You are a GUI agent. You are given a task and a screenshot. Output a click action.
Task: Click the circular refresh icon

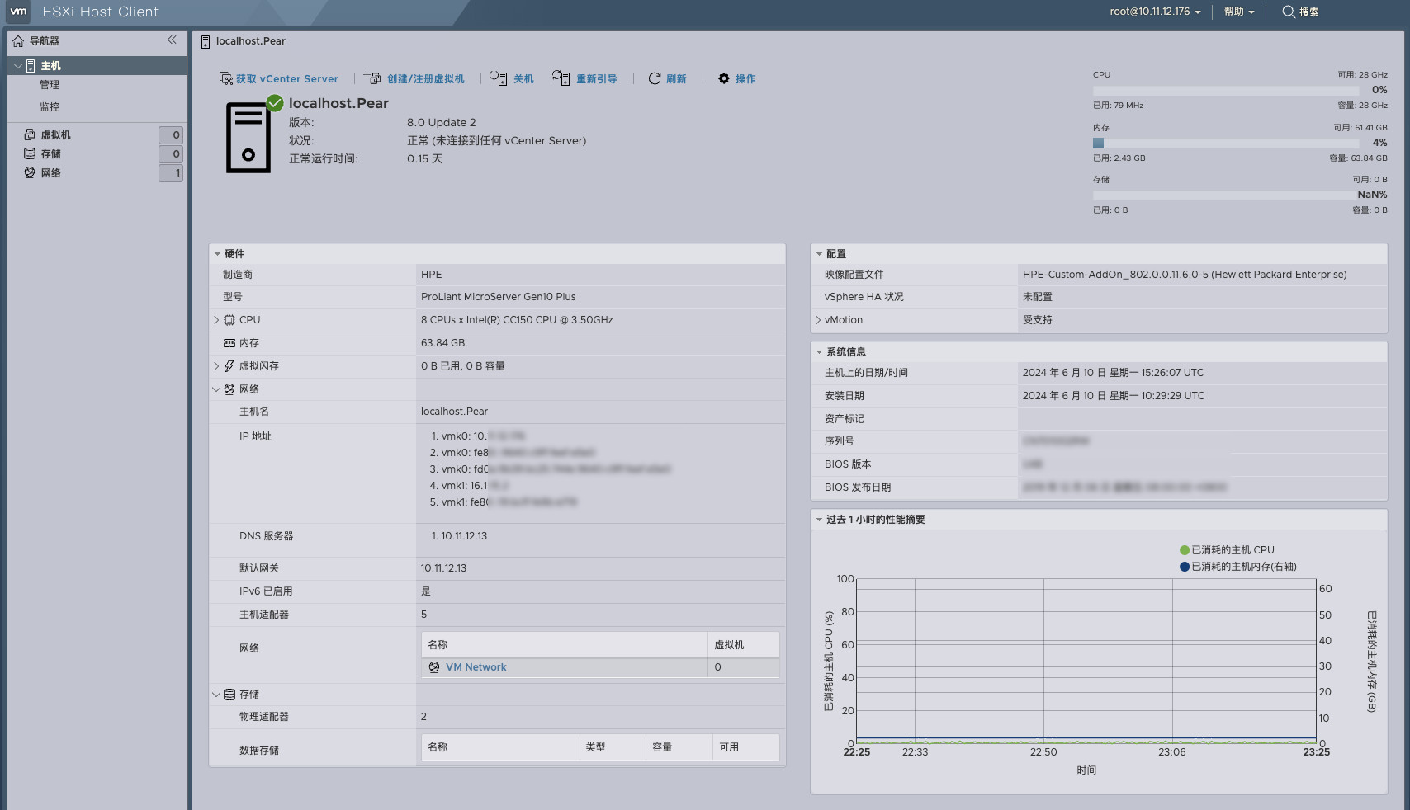tap(655, 78)
